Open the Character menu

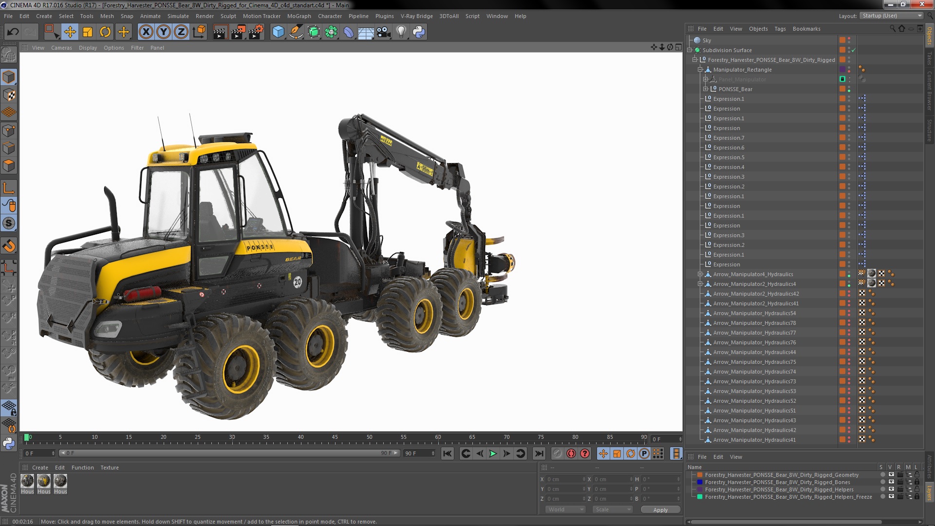330,16
